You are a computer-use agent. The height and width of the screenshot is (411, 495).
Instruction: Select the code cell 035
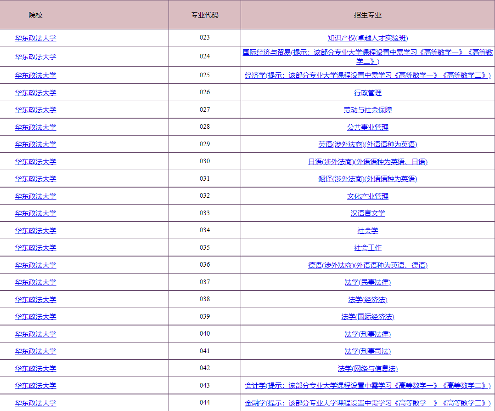205,247
